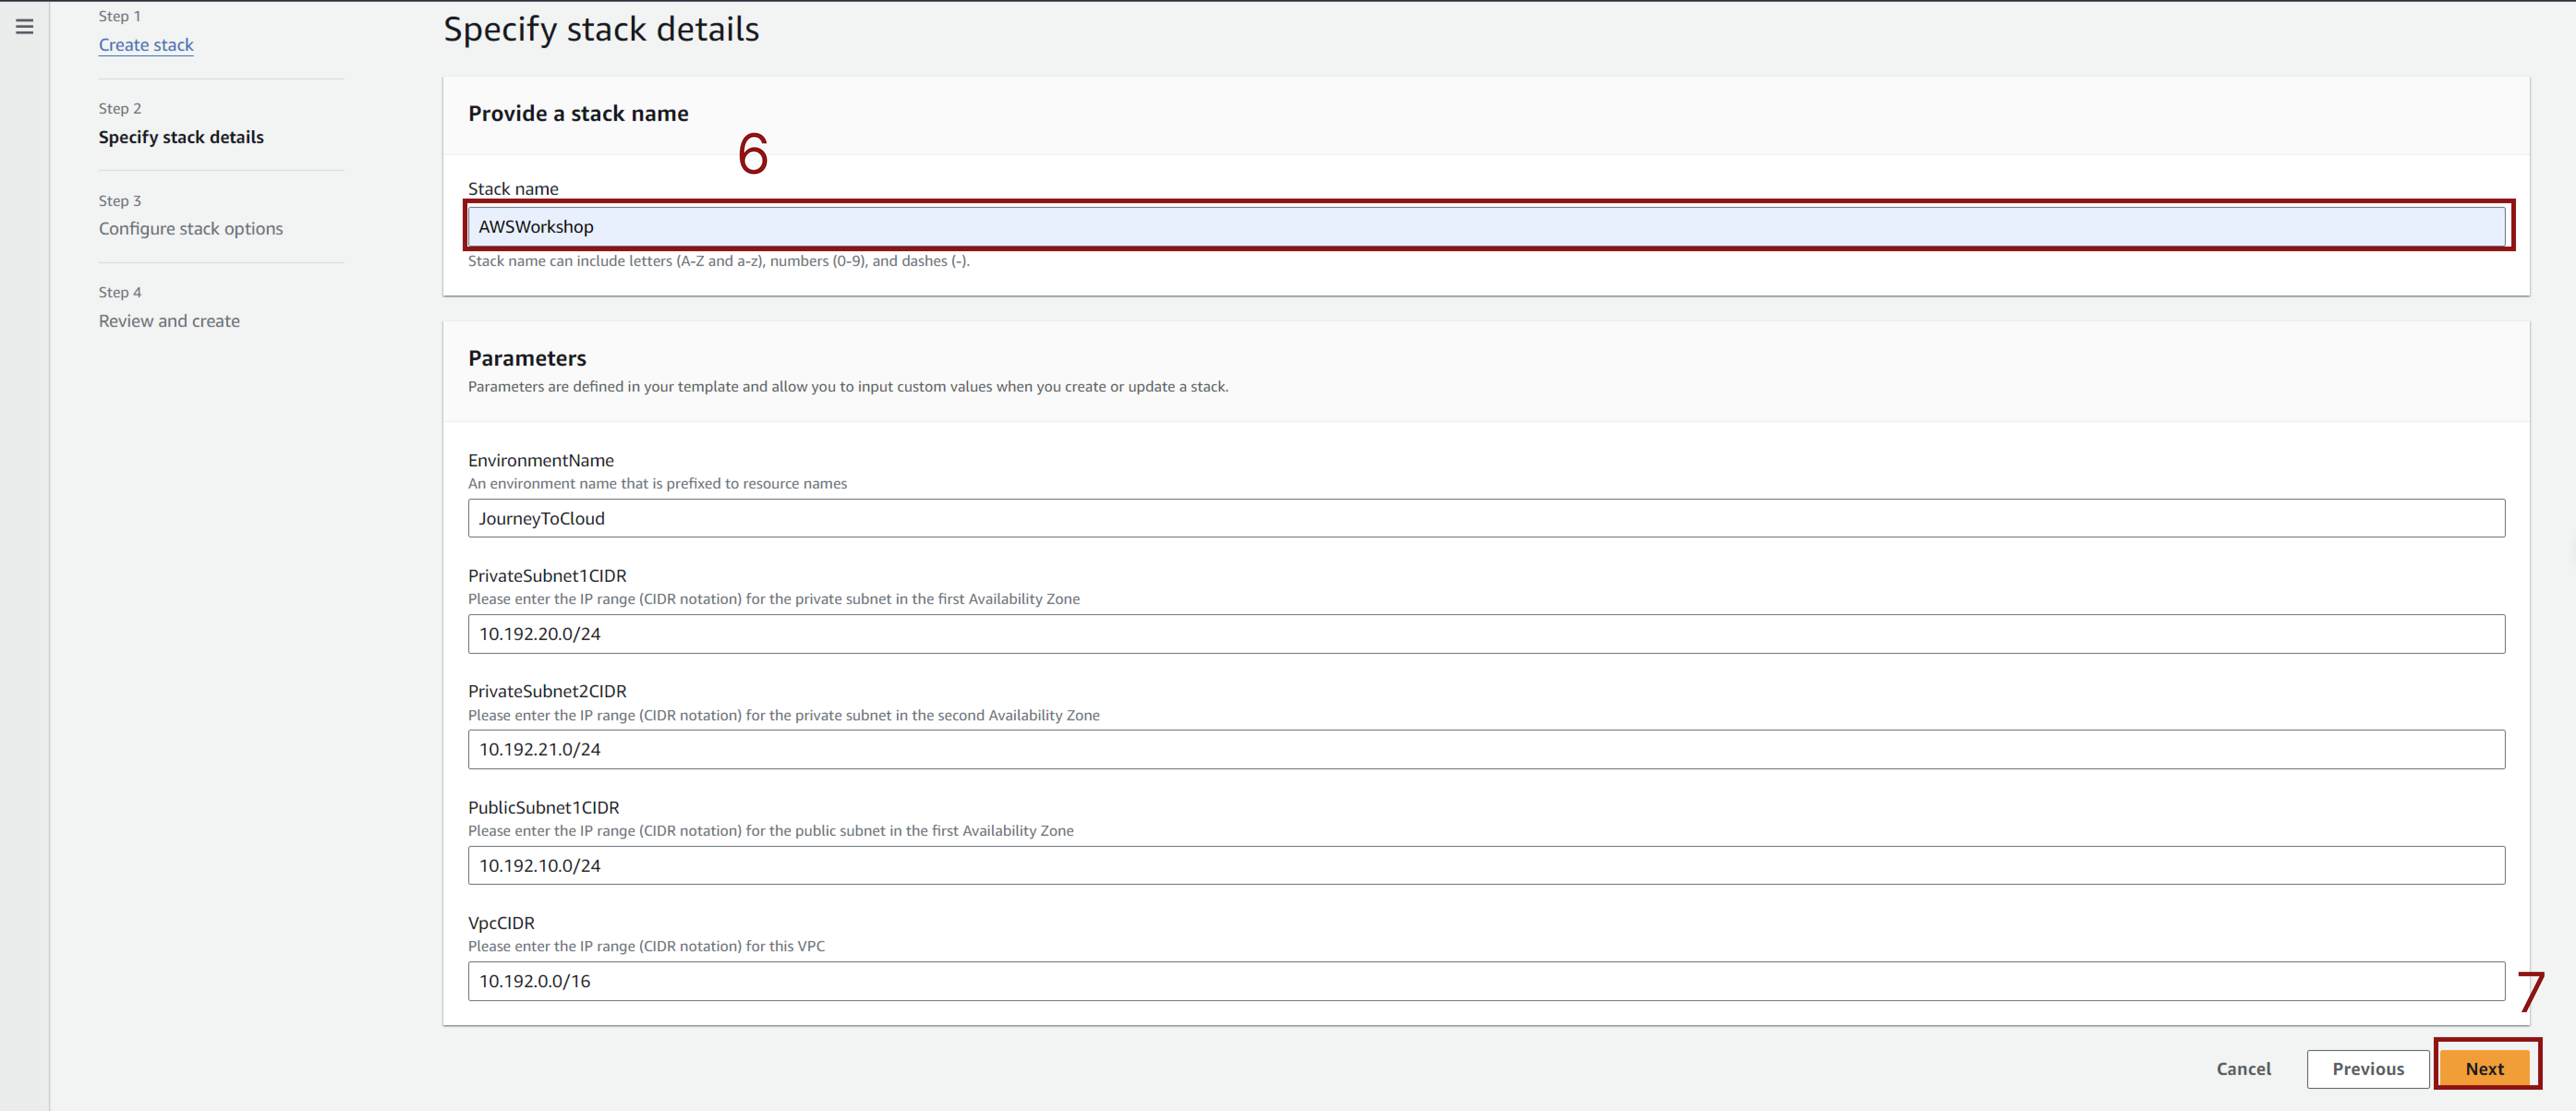Click the PublicSubnet1CIDR input field

(1486, 865)
